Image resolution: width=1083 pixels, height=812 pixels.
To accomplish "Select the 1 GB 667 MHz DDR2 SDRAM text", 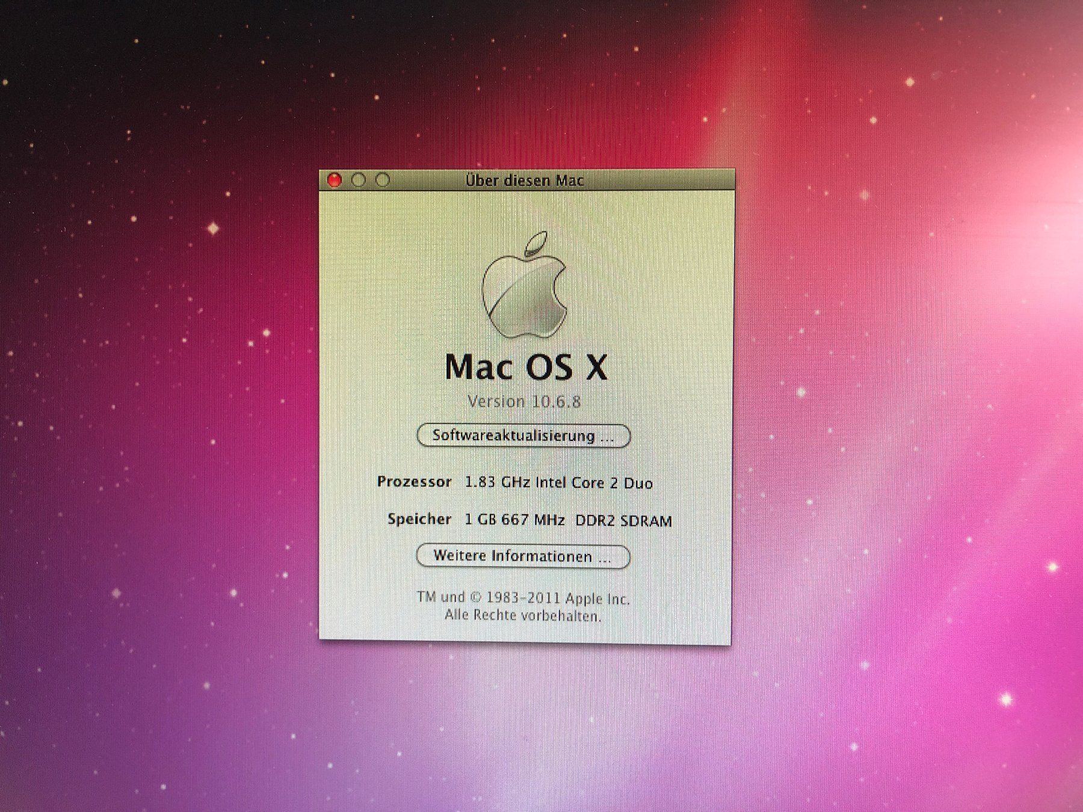I will [x=569, y=520].
